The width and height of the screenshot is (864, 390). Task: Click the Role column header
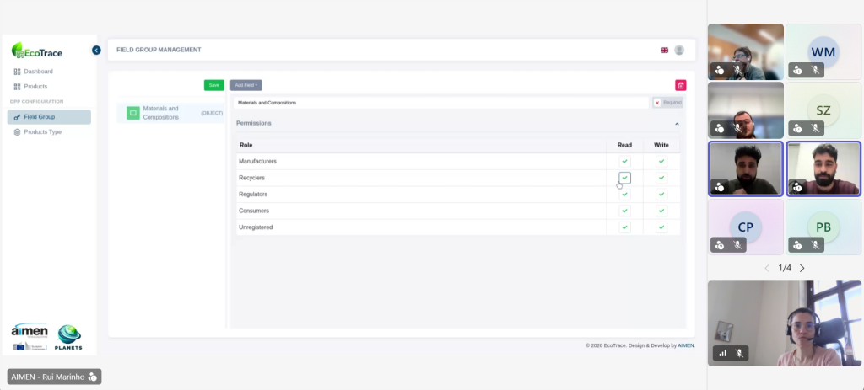point(246,145)
